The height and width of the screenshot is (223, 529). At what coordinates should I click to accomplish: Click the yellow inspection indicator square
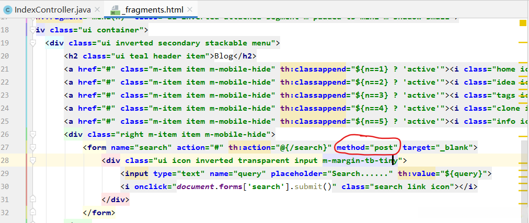tap(522, 23)
